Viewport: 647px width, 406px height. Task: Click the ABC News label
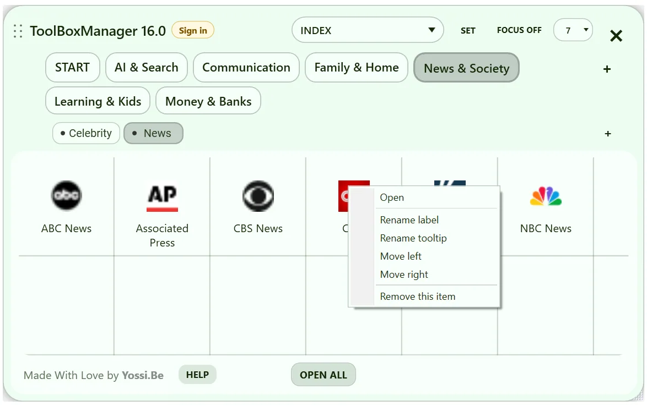coord(67,228)
